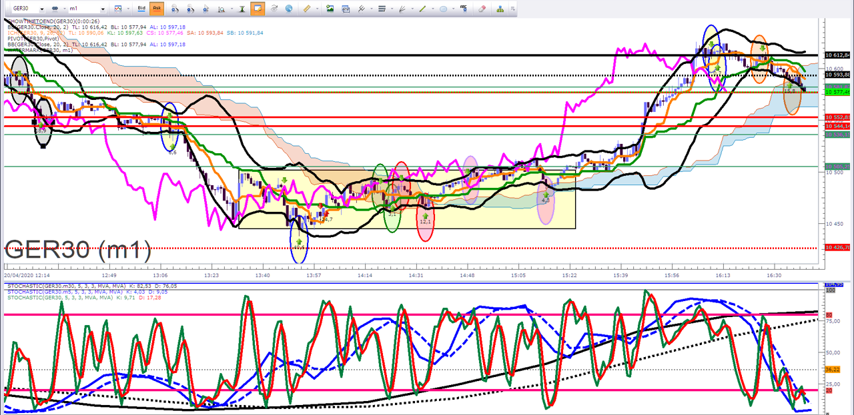Click the chain link charts icon

click(55, 9)
